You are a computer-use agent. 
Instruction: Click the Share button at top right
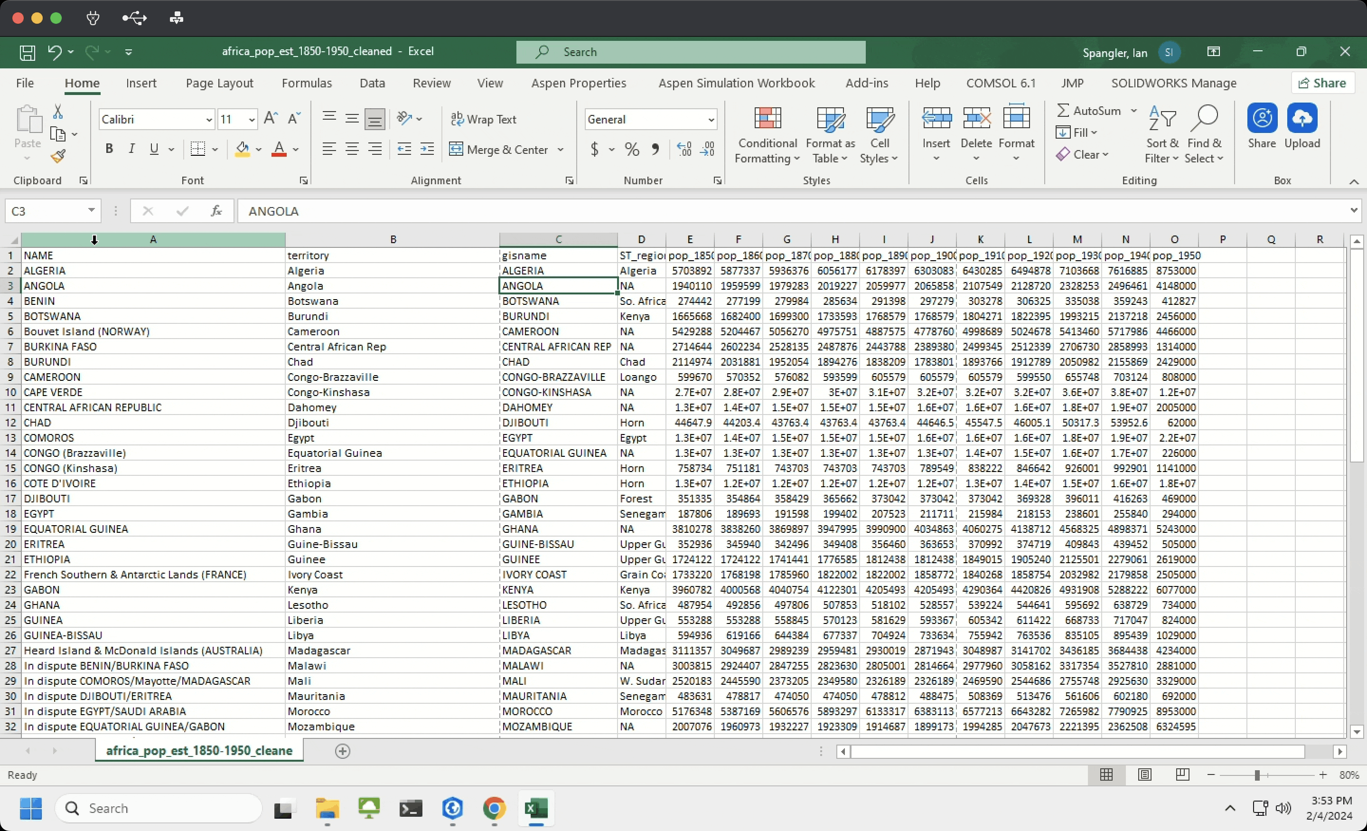pos(1322,83)
